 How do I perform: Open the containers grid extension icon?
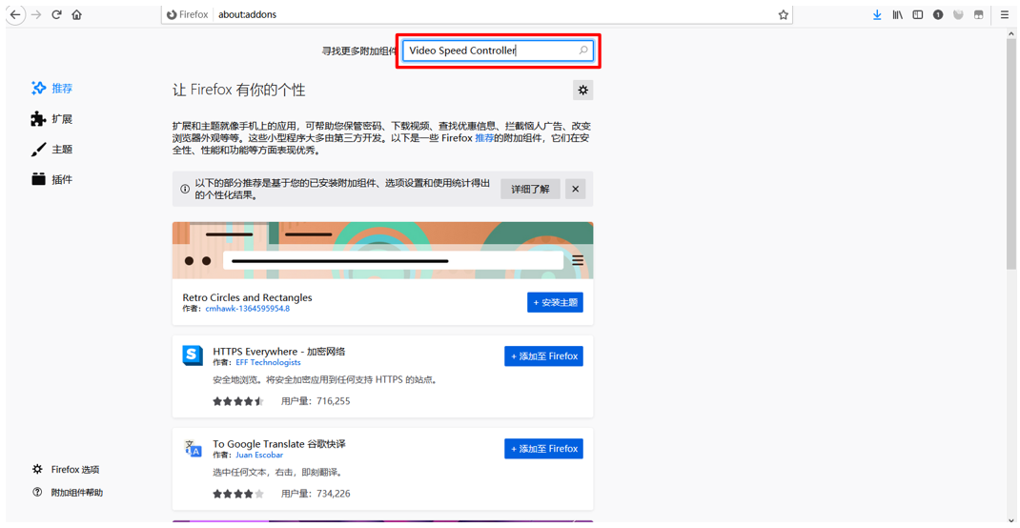click(x=978, y=14)
